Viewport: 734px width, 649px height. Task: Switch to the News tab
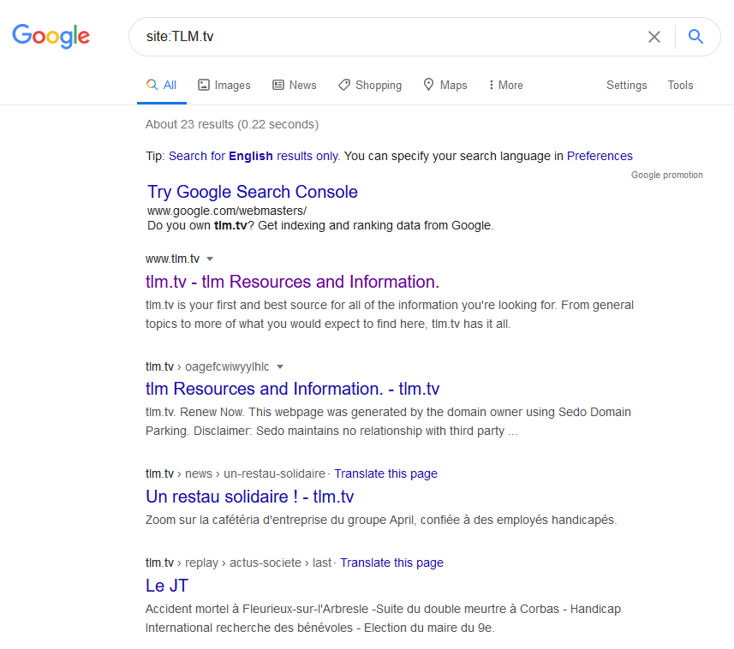pyautogui.click(x=295, y=85)
